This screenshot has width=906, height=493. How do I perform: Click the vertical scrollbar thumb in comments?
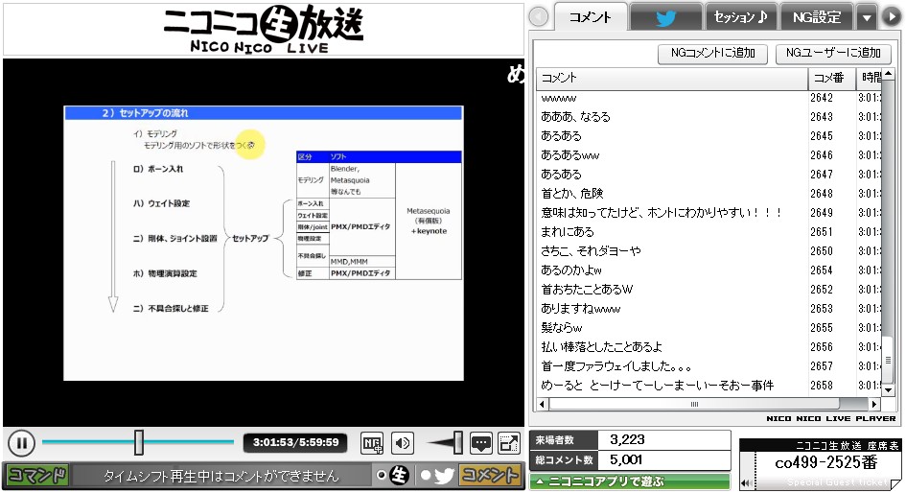coord(888,360)
